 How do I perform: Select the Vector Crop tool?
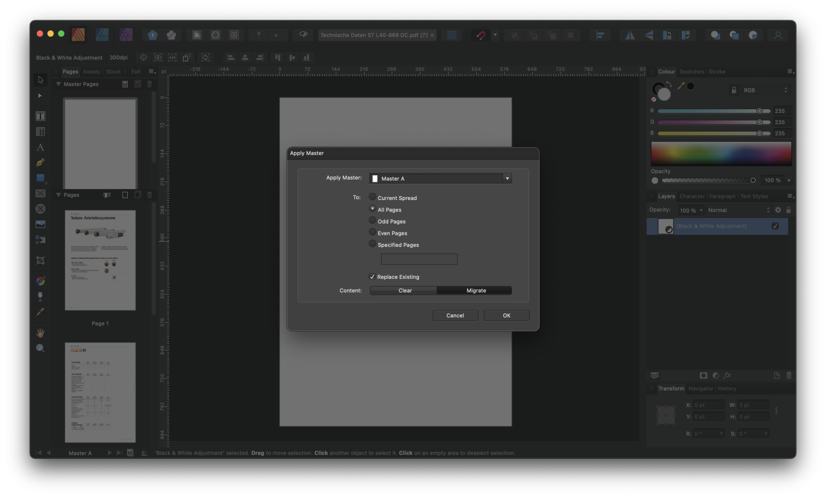tap(40, 260)
